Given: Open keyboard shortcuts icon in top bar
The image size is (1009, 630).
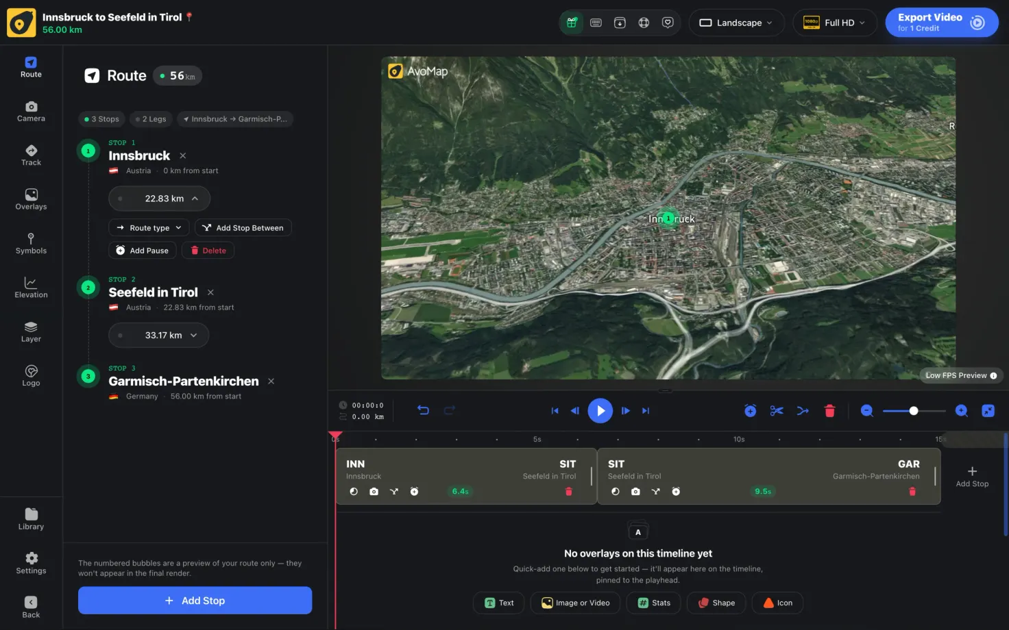Looking at the screenshot, I should pyautogui.click(x=596, y=23).
